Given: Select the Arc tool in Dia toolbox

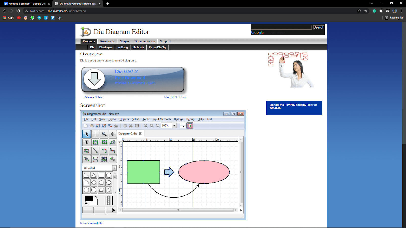Looking at the screenshot, I should pos(104,151).
